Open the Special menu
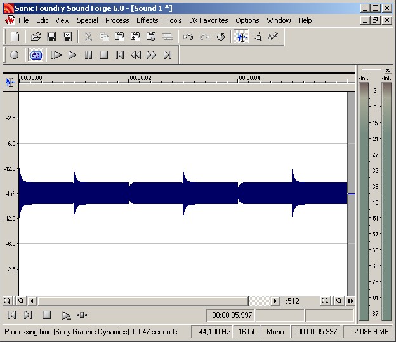This screenshot has width=396, height=342. [x=88, y=20]
